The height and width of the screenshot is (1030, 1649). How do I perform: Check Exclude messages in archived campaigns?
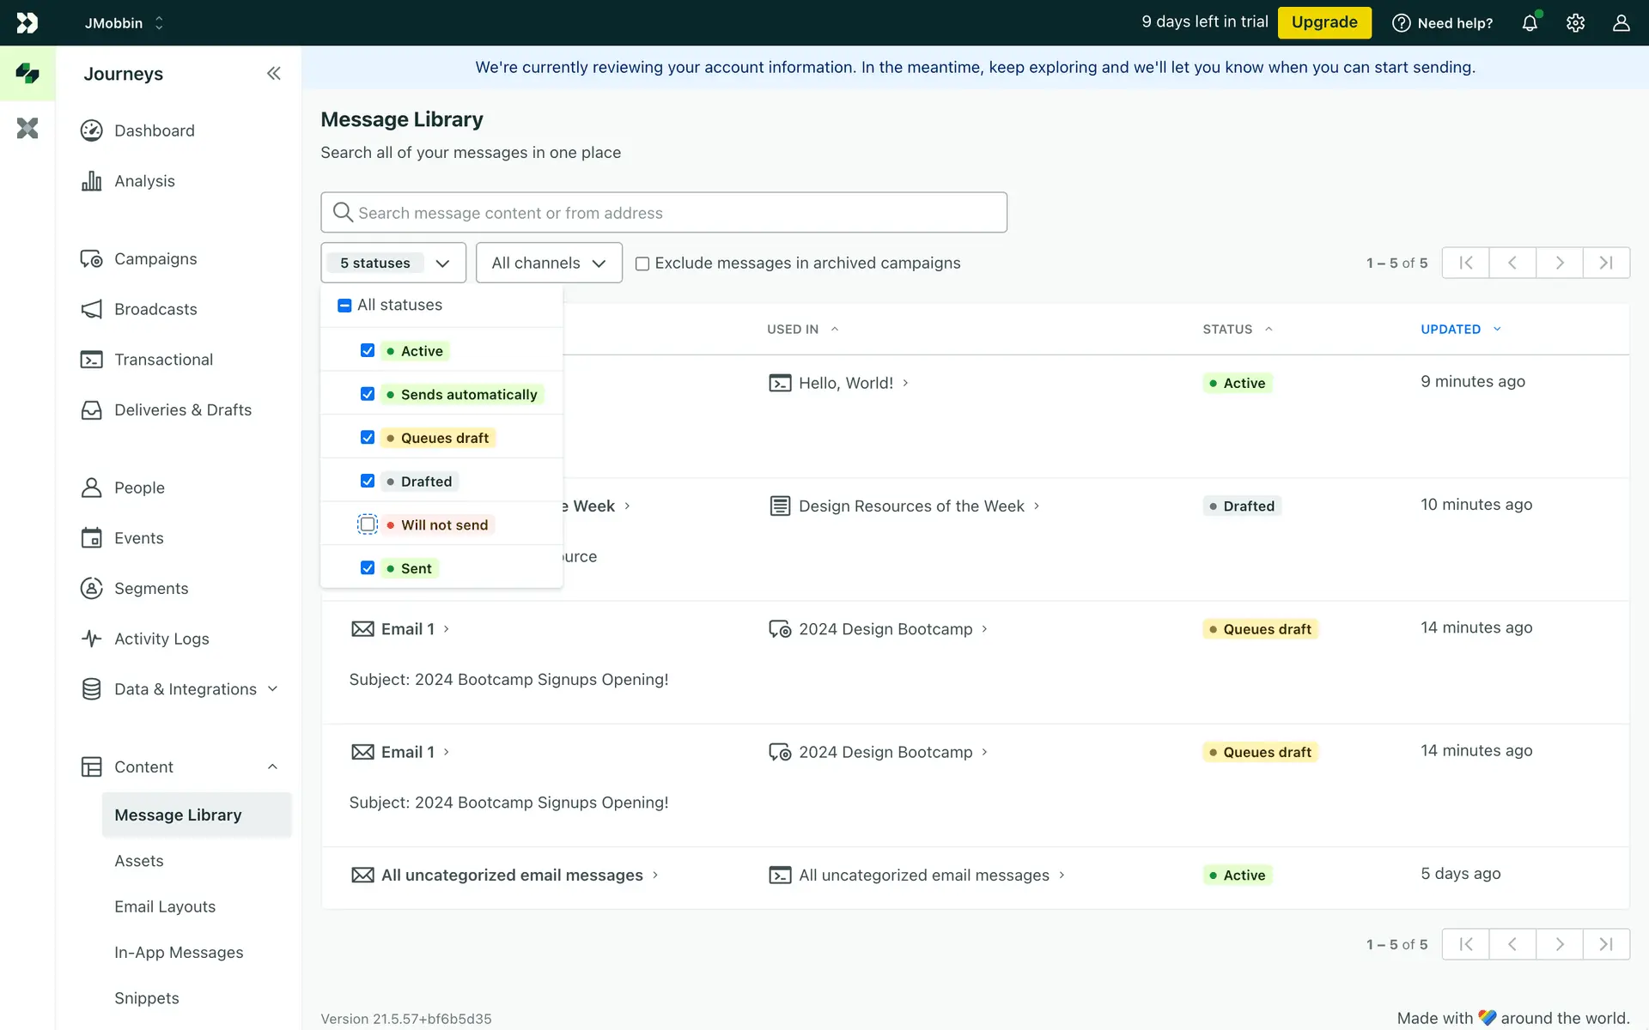point(642,264)
